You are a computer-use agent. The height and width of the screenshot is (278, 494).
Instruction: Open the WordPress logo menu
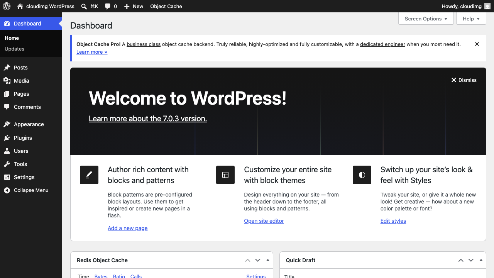(x=6, y=6)
